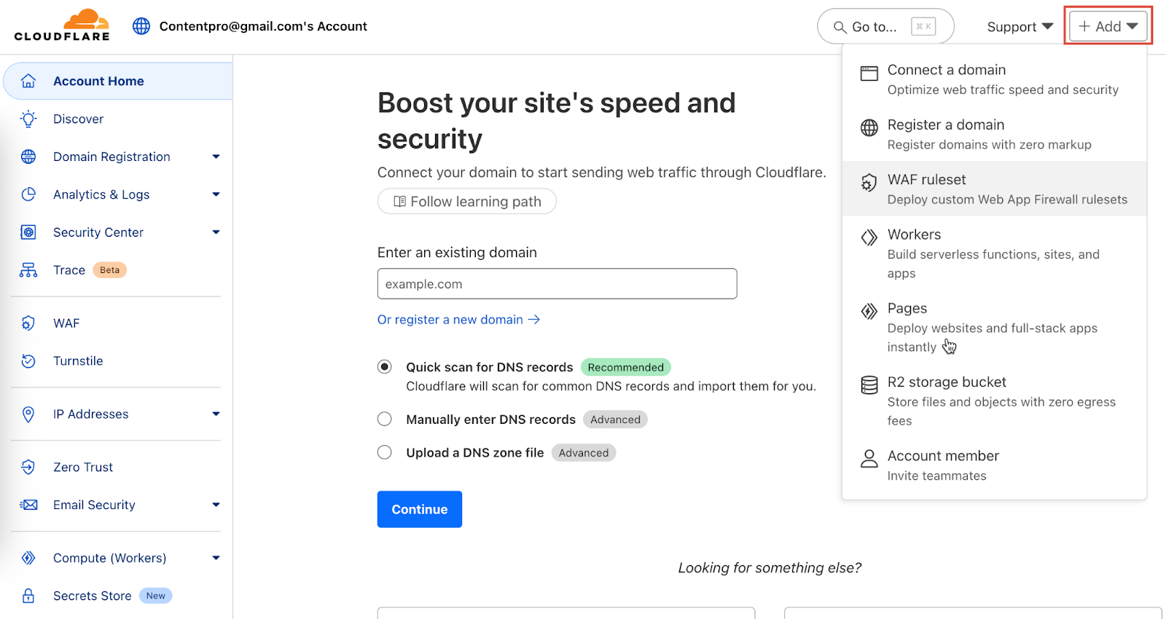
Task: Choose WAF ruleset menu entry
Action: [994, 189]
